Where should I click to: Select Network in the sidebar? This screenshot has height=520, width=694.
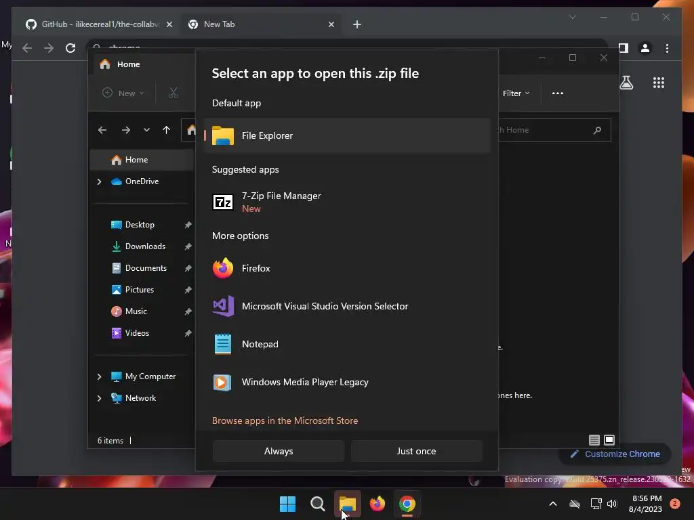134,398
